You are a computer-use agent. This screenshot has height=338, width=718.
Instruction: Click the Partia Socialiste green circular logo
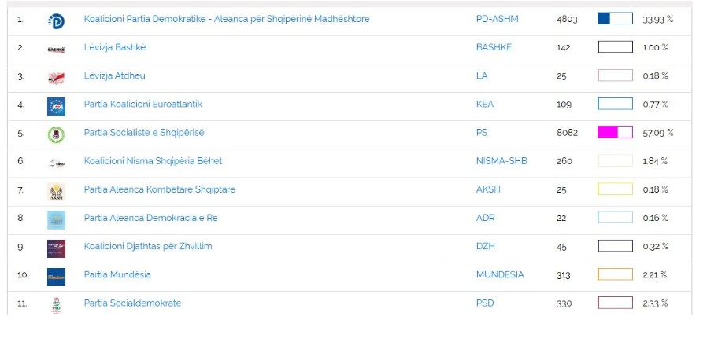[x=56, y=134]
